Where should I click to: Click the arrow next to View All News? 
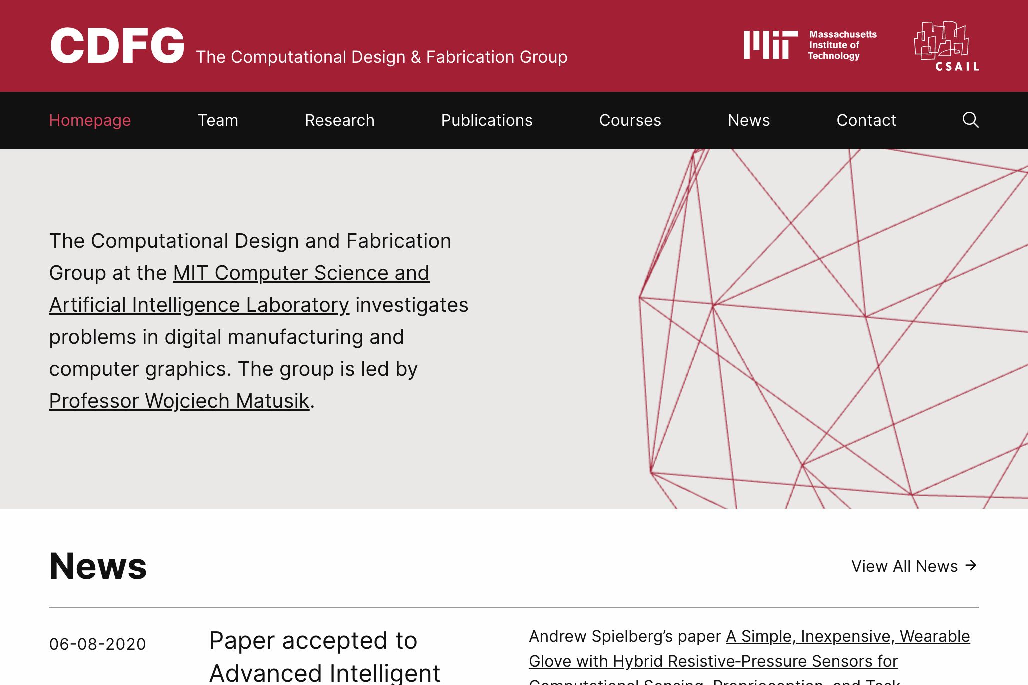(x=972, y=566)
